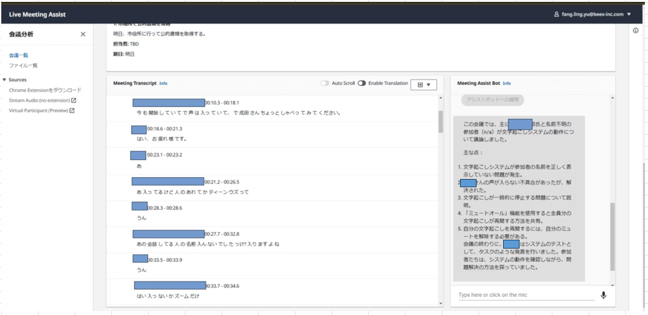Click the external-link icon beside Virtual Participant

pos(72,111)
